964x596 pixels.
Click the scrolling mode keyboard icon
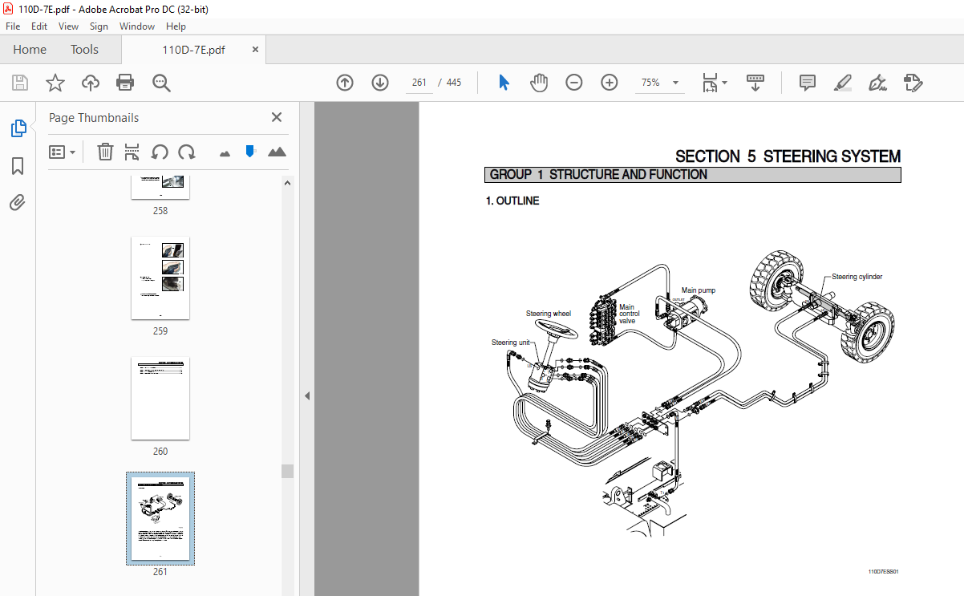coord(755,83)
